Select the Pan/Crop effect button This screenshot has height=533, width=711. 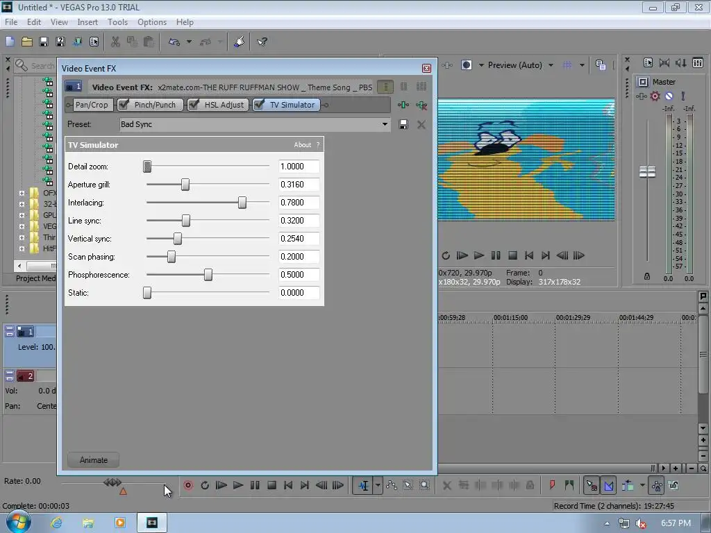tap(92, 105)
